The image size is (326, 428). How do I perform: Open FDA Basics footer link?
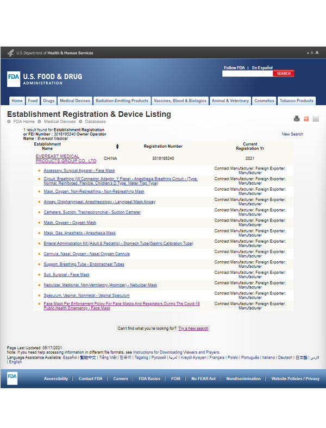149,379
